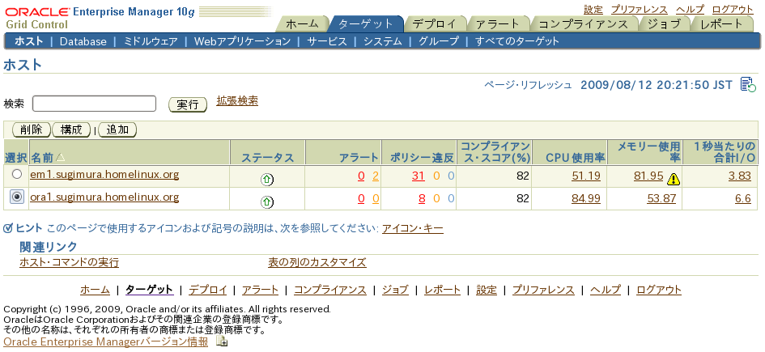Sort the table by 名前 column header

point(42,158)
